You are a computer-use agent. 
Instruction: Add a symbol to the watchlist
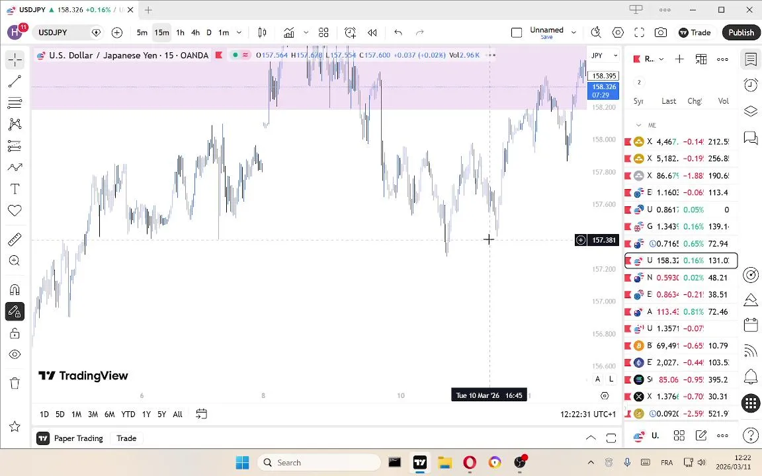[x=679, y=59]
